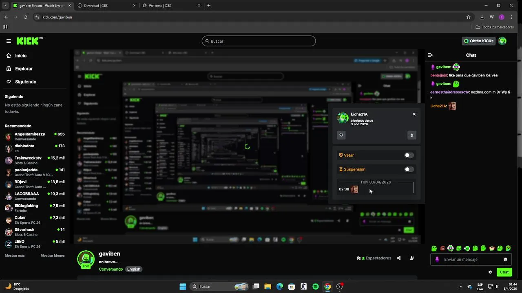Screen dimensions: 522x293
Task: Open File Explorer from the taskbar
Action: 268,286
